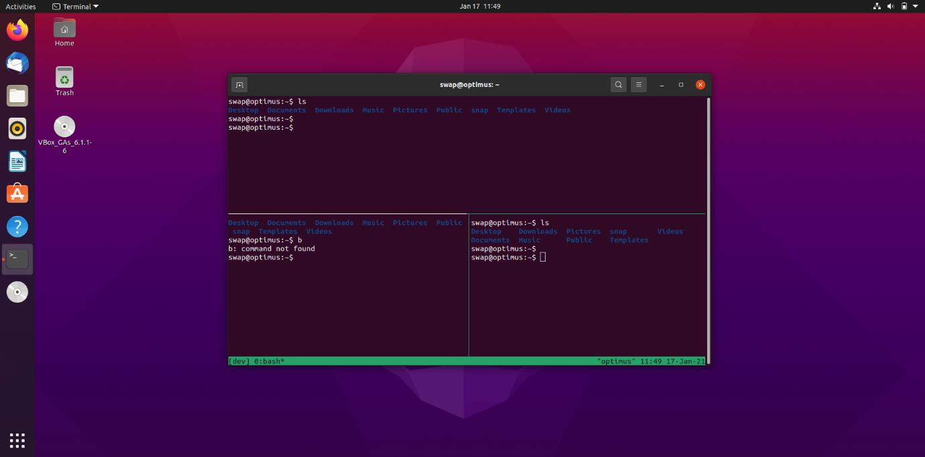Open Ubuntu Software from the dock
Screen dimensions: 925x457
coord(17,194)
